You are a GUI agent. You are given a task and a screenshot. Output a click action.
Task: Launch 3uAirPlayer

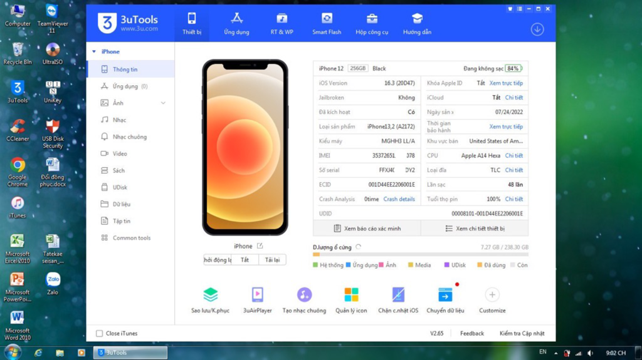[x=257, y=300]
